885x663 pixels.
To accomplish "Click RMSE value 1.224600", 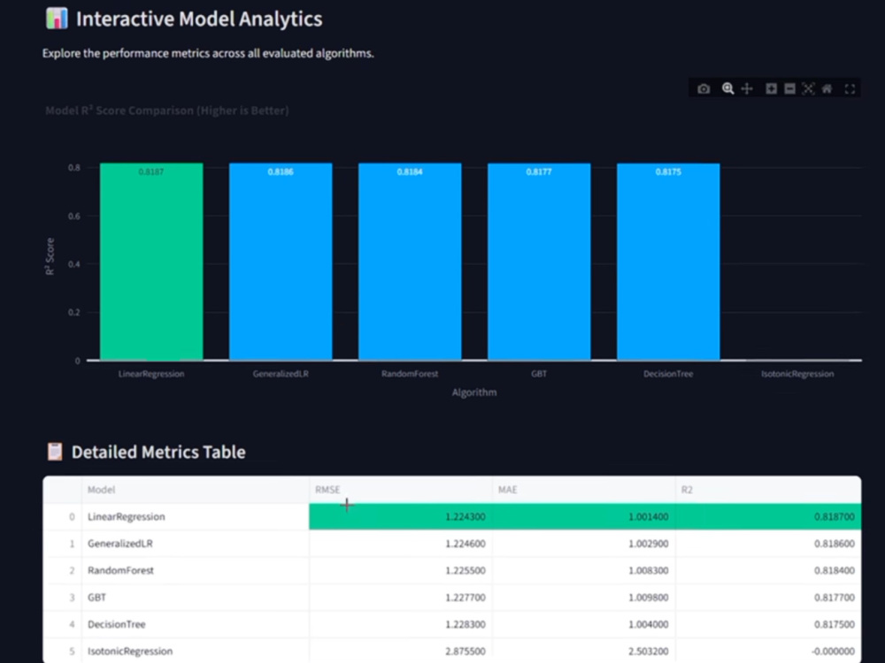I will click(x=400, y=544).
